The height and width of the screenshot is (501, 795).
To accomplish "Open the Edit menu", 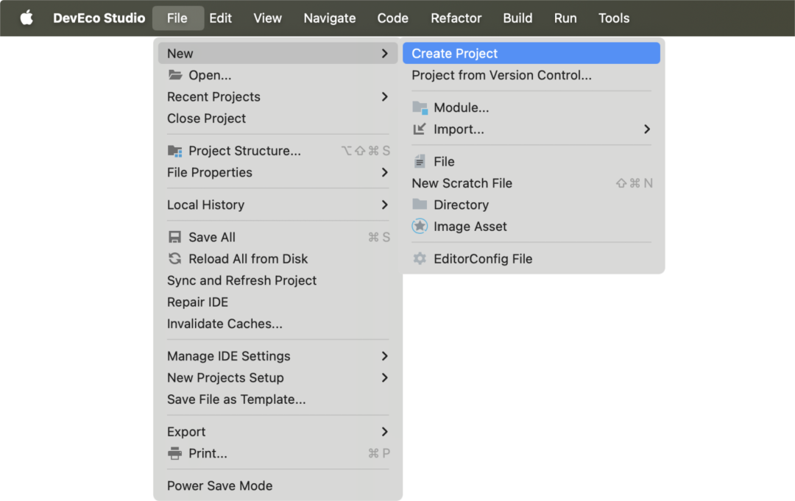I will pos(221,18).
